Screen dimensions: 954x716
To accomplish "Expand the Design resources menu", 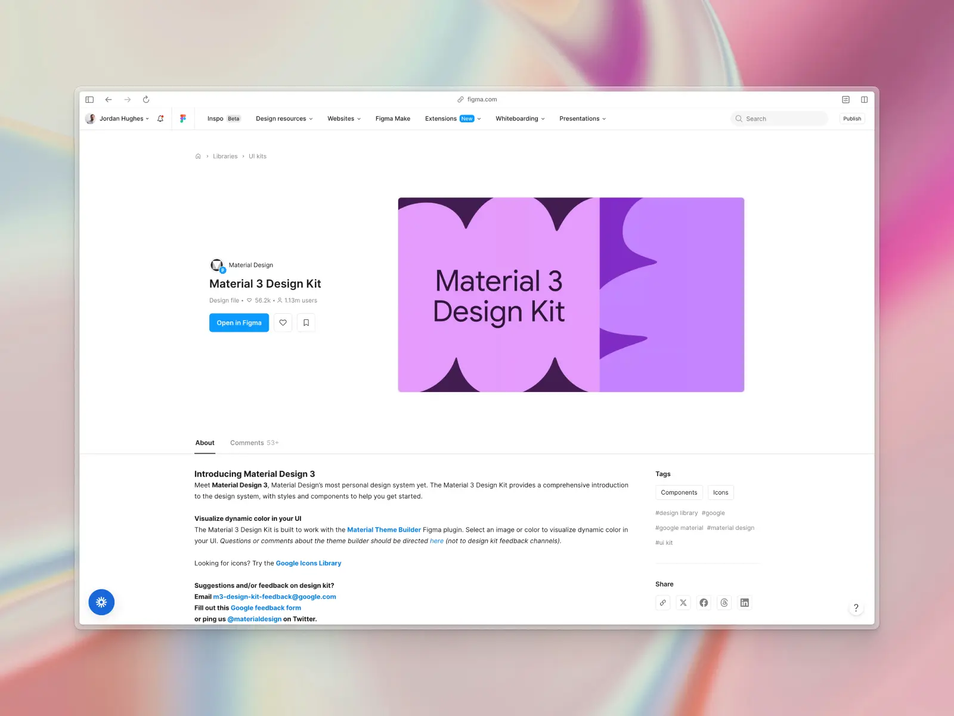I will coord(284,119).
